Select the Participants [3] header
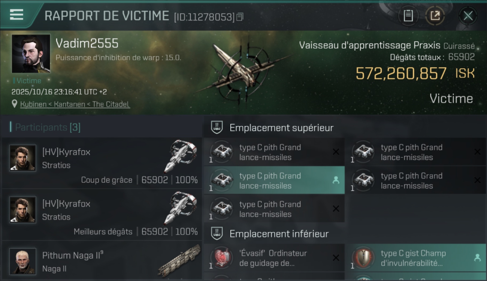Screen dimensions: 487x281 48,127
